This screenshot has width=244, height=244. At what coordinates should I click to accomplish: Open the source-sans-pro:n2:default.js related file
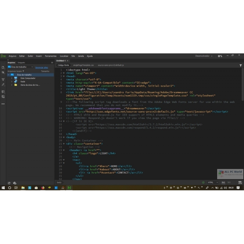pos(111,65)
